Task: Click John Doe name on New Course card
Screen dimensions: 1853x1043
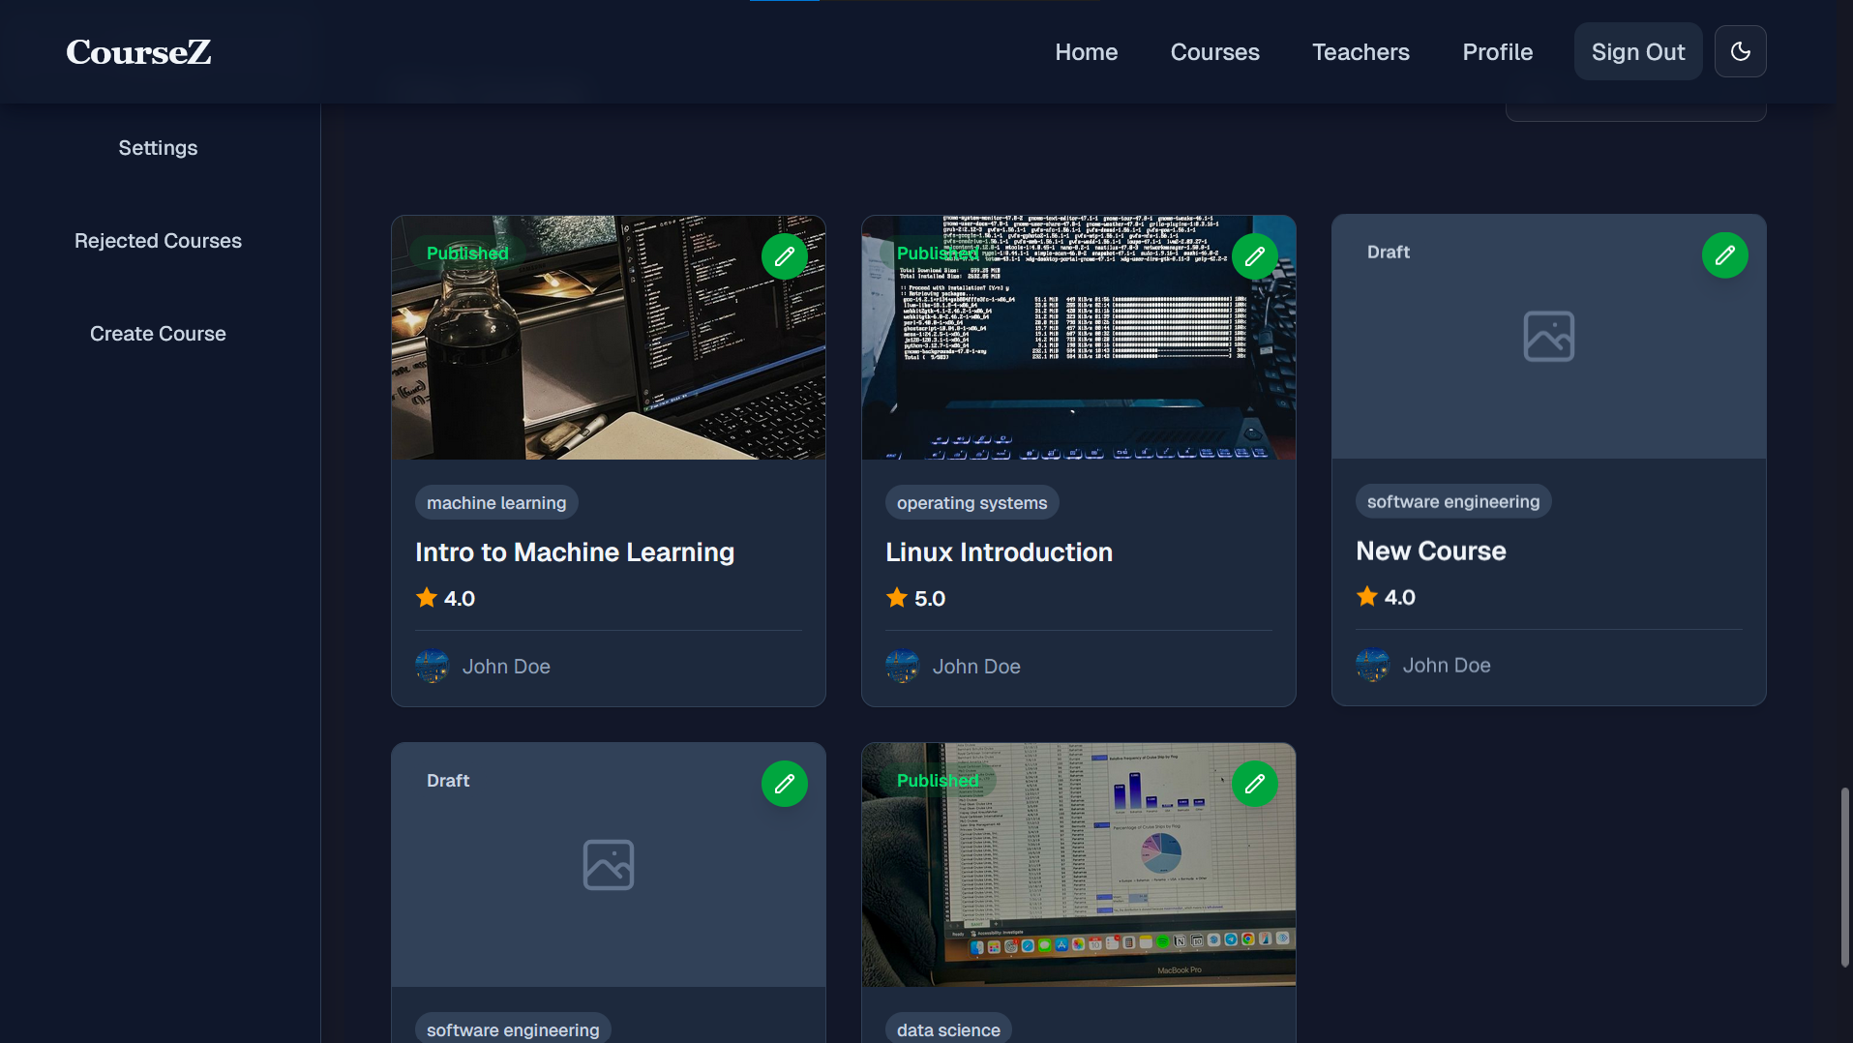Action: tap(1446, 666)
